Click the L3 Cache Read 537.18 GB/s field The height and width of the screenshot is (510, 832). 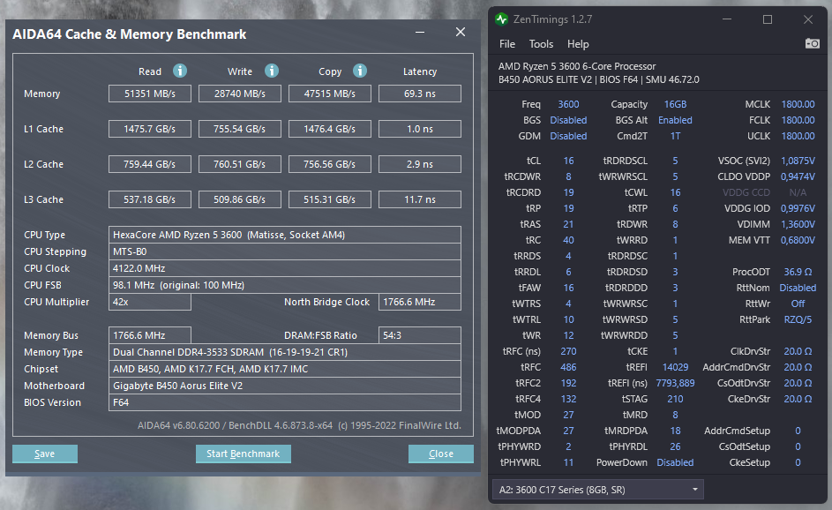pyautogui.click(x=150, y=199)
